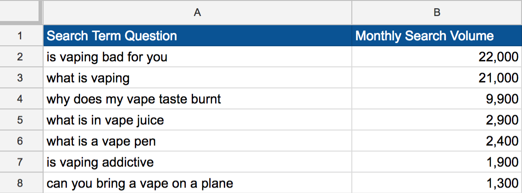This screenshot has width=522, height=193.
Task: Select cell 'can you bring a vape on a plane'
Action: tap(197, 182)
